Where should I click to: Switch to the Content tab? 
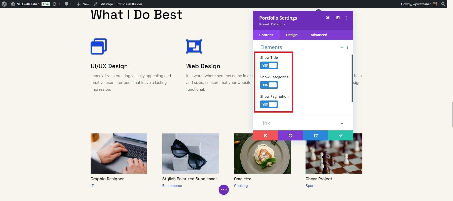tap(266, 35)
